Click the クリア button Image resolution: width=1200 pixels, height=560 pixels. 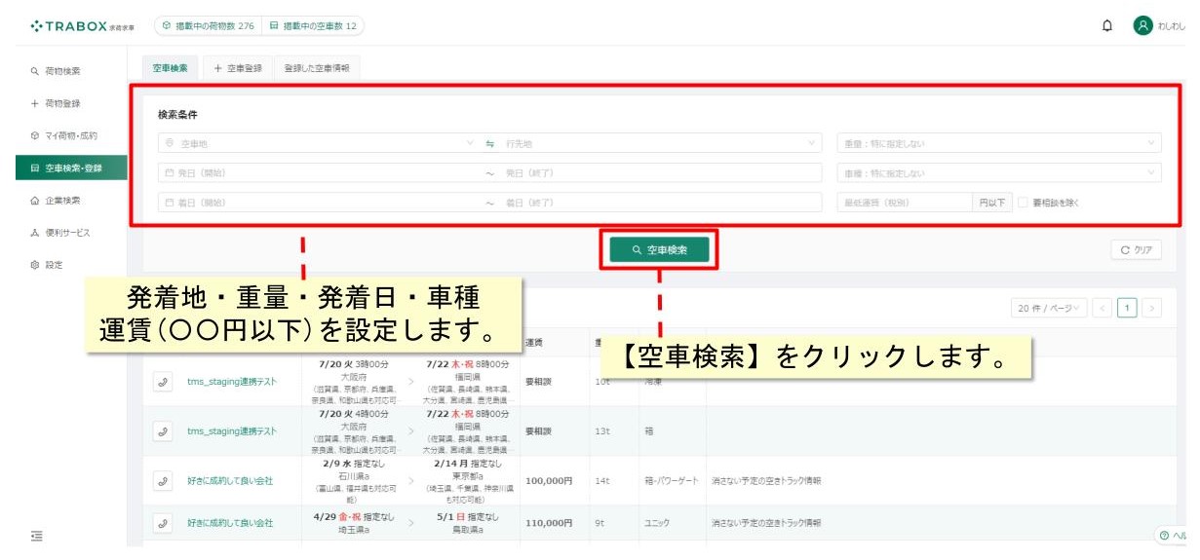tap(1137, 250)
